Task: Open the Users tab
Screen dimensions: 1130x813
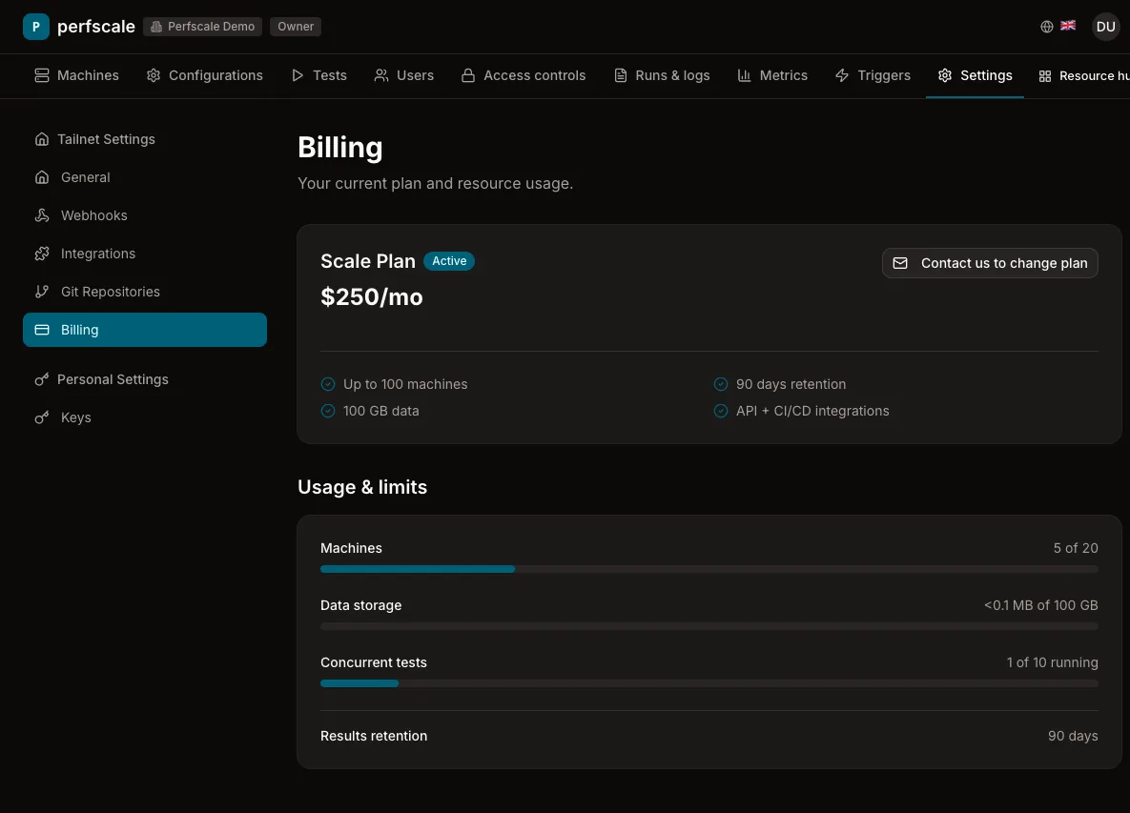Action: tap(403, 75)
